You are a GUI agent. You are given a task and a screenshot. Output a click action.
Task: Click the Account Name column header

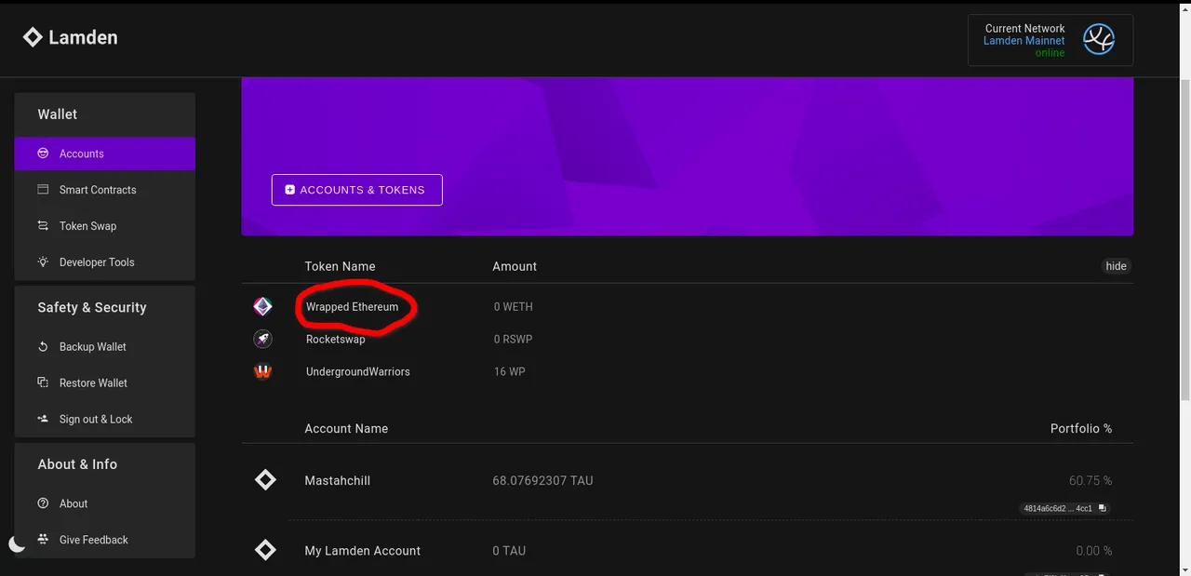click(346, 429)
